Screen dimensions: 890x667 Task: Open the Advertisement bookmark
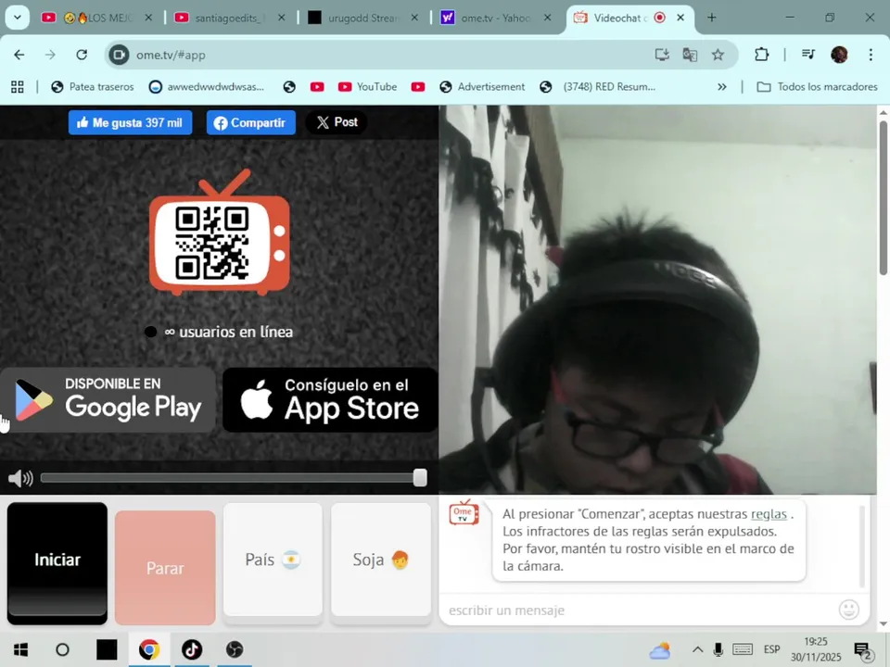click(x=482, y=87)
